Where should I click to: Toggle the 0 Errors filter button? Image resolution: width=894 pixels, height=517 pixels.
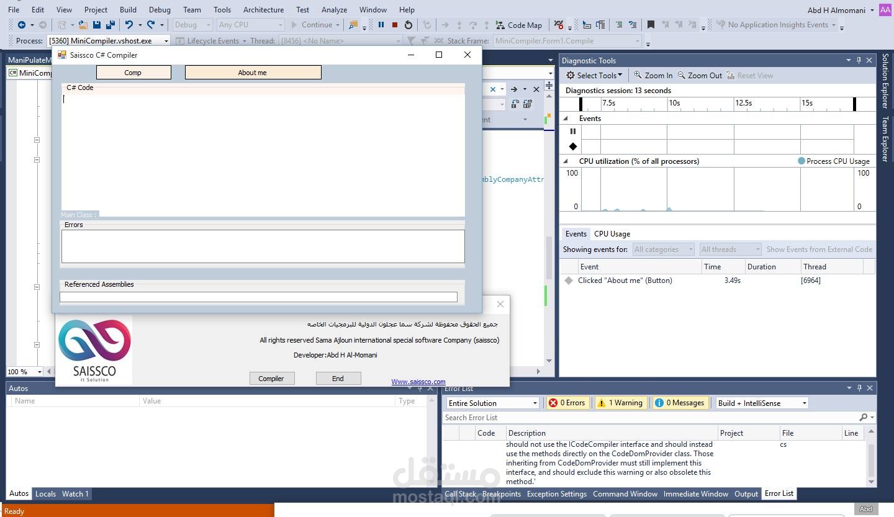567,402
